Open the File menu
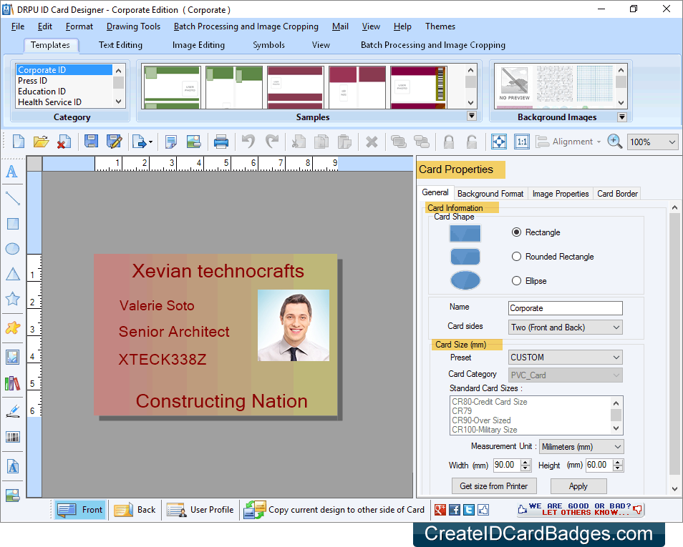 [x=18, y=26]
